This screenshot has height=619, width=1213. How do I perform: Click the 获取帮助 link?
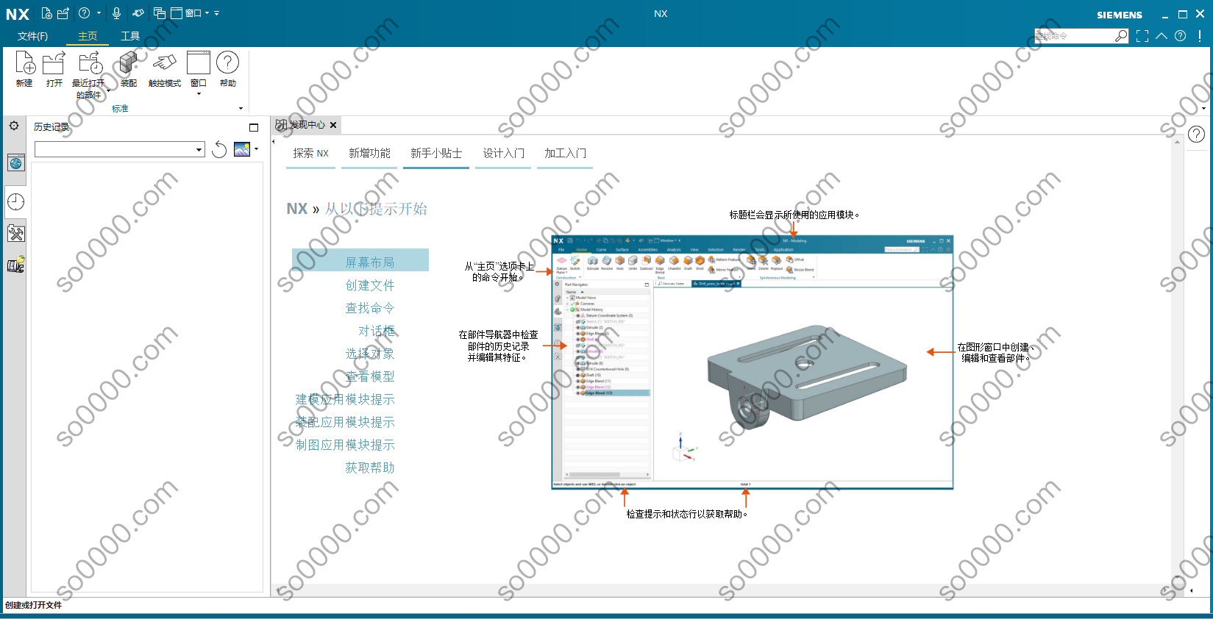370,468
